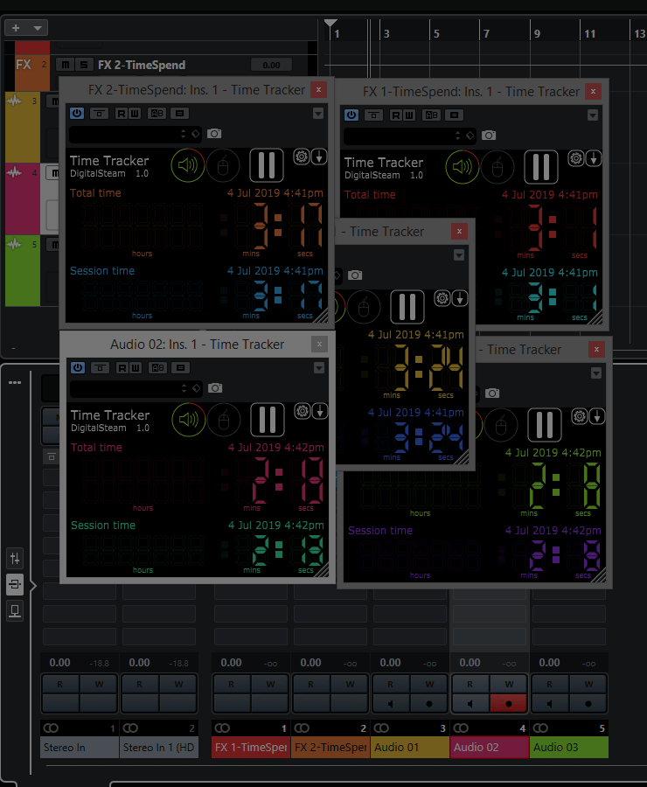Toggle monitor on Audio 01 mixer channel
The height and width of the screenshot is (787, 647).
pos(390,704)
